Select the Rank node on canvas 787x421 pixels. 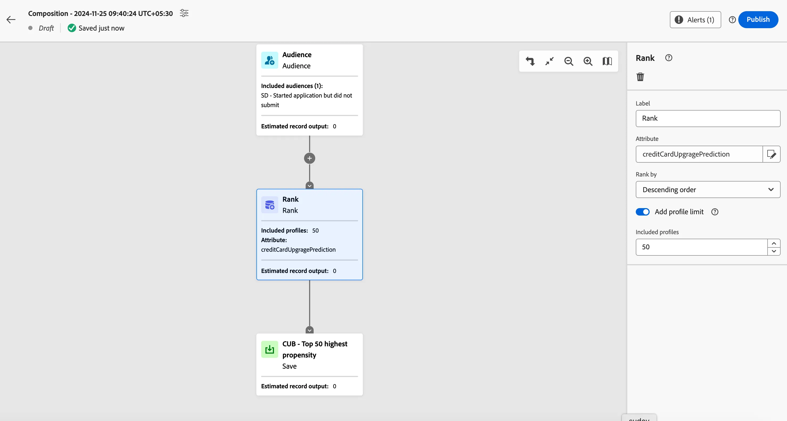click(309, 234)
